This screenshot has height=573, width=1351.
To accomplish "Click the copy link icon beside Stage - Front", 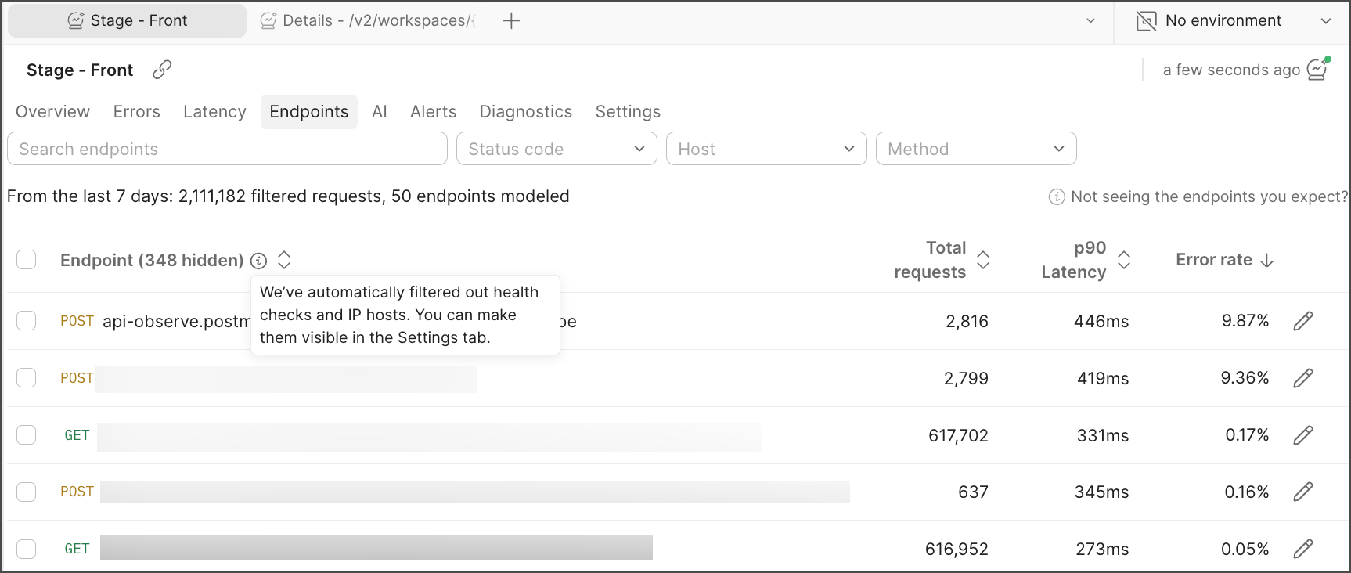I will coord(162,70).
